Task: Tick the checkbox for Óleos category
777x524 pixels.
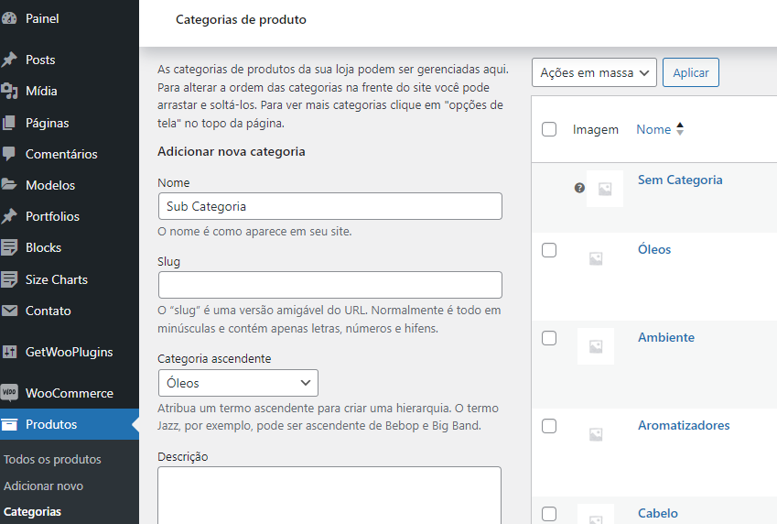Action: point(549,250)
